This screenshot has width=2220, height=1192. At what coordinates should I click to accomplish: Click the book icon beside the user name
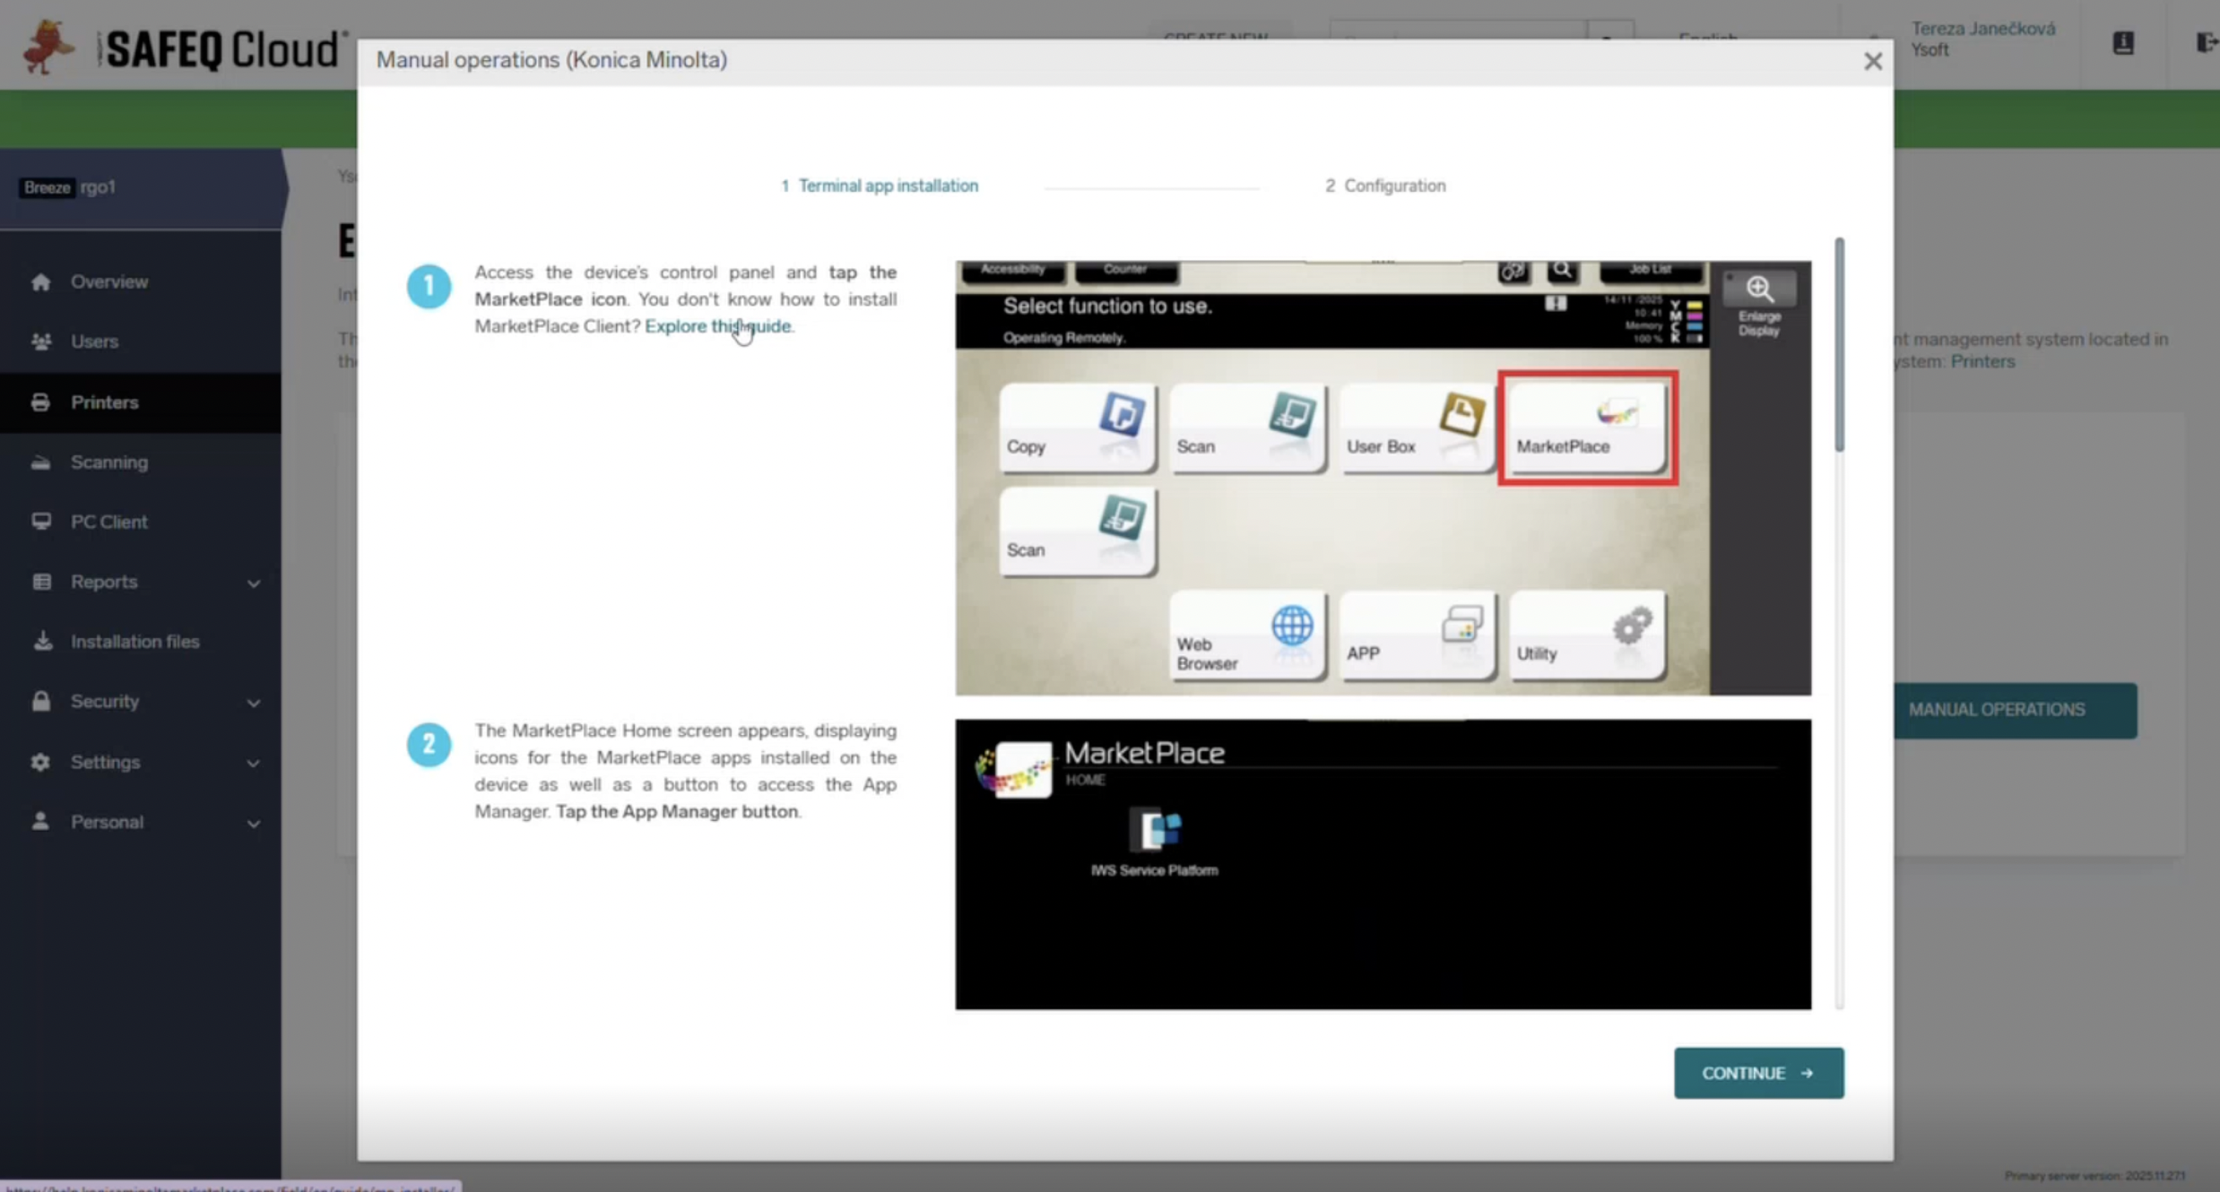pyautogui.click(x=2122, y=42)
